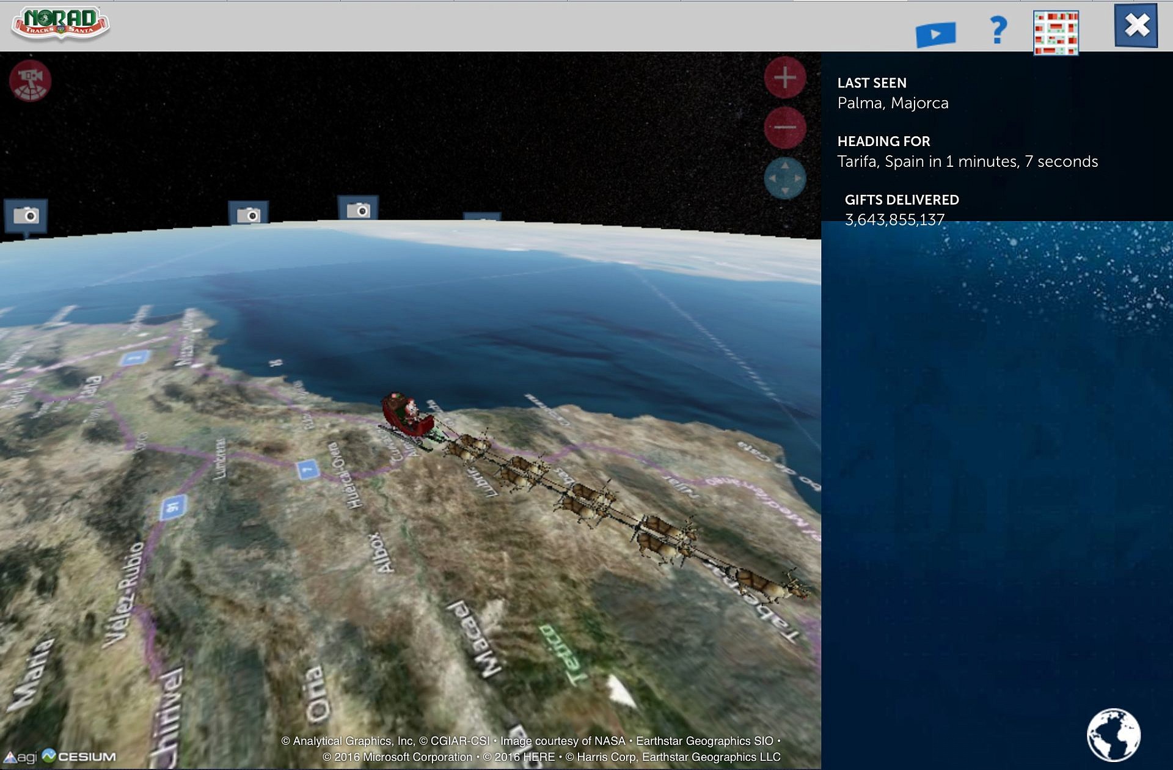The height and width of the screenshot is (770, 1173).
Task: Click the agi logo
Action: tap(20, 758)
